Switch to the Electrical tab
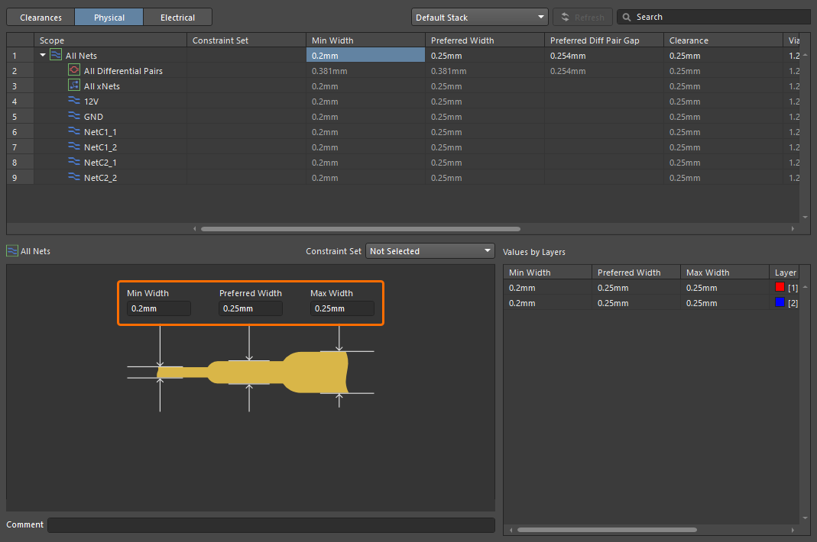Image resolution: width=817 pixels, height=542 pixels. coord(177,18)
